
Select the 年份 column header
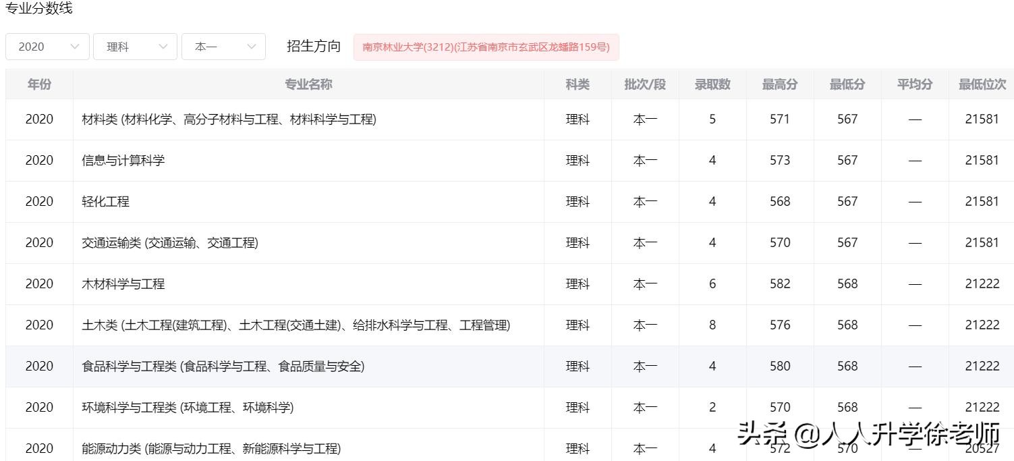pos(39,84)
